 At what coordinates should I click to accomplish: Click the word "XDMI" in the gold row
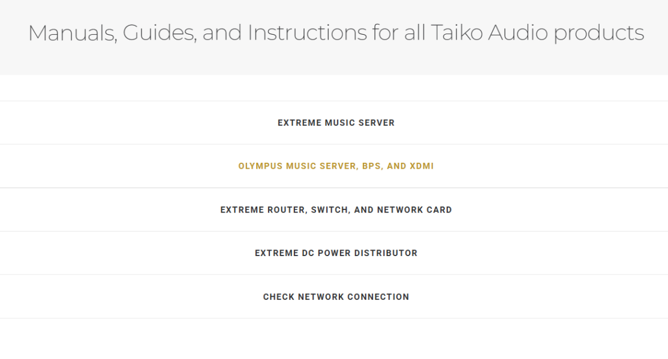click(x=422, y=166)
